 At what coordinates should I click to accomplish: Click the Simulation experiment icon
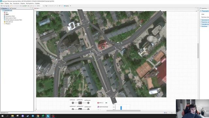click(x=5, y=16)
